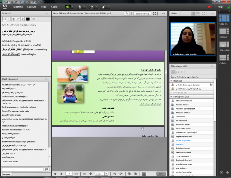
Task: Open the font size 20 dropdown
Action: [x=9, y=19]
